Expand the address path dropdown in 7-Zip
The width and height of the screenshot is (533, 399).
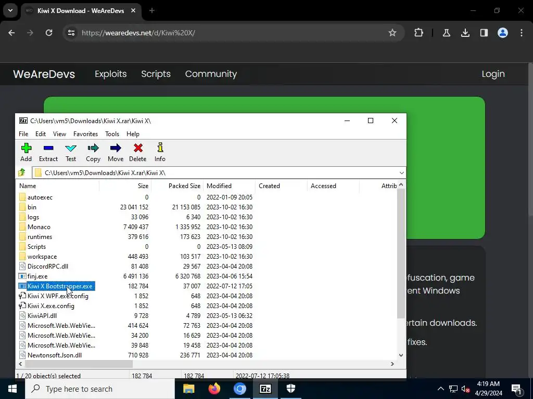click(x=401, y=172)
